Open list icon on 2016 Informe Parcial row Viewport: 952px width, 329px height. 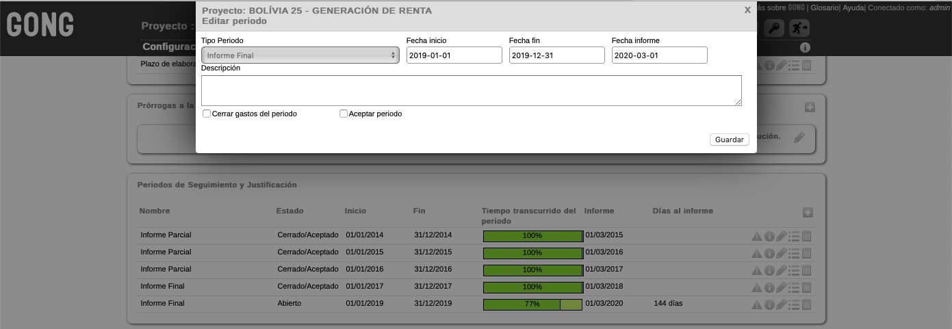pos(794,270)
